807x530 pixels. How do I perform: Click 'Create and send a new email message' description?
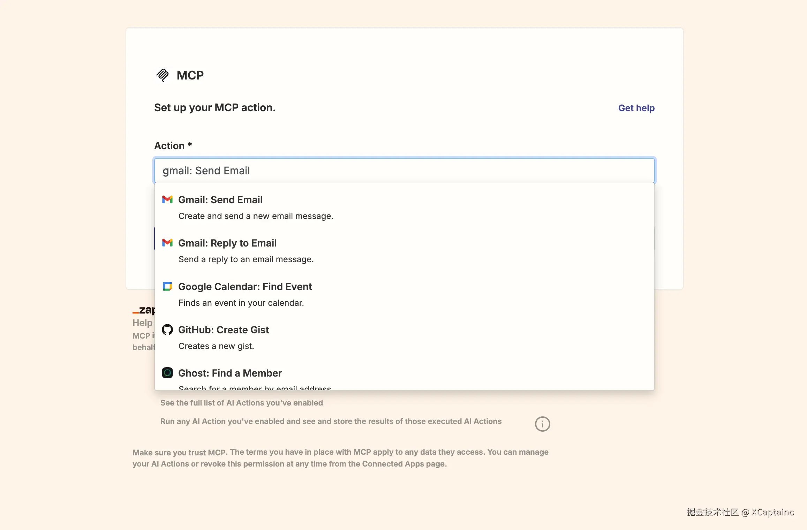point(256,216)
